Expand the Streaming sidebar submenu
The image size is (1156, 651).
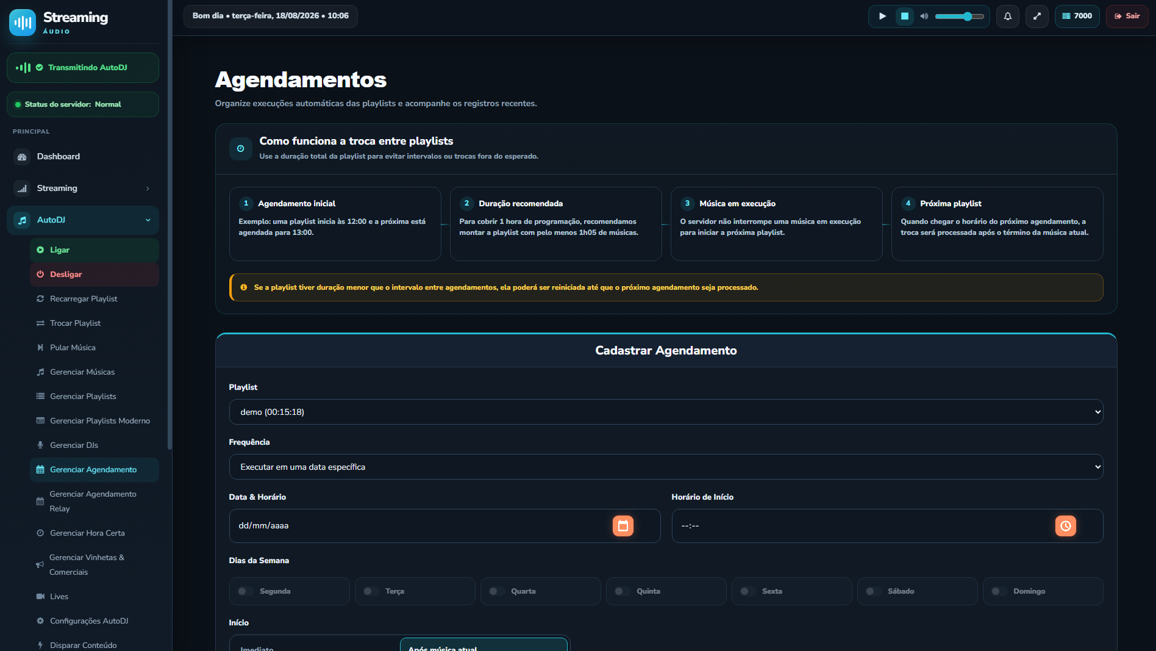tap(83, 189)
